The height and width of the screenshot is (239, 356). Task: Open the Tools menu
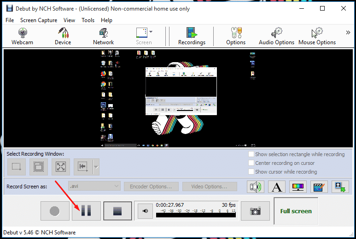[88, 20]
